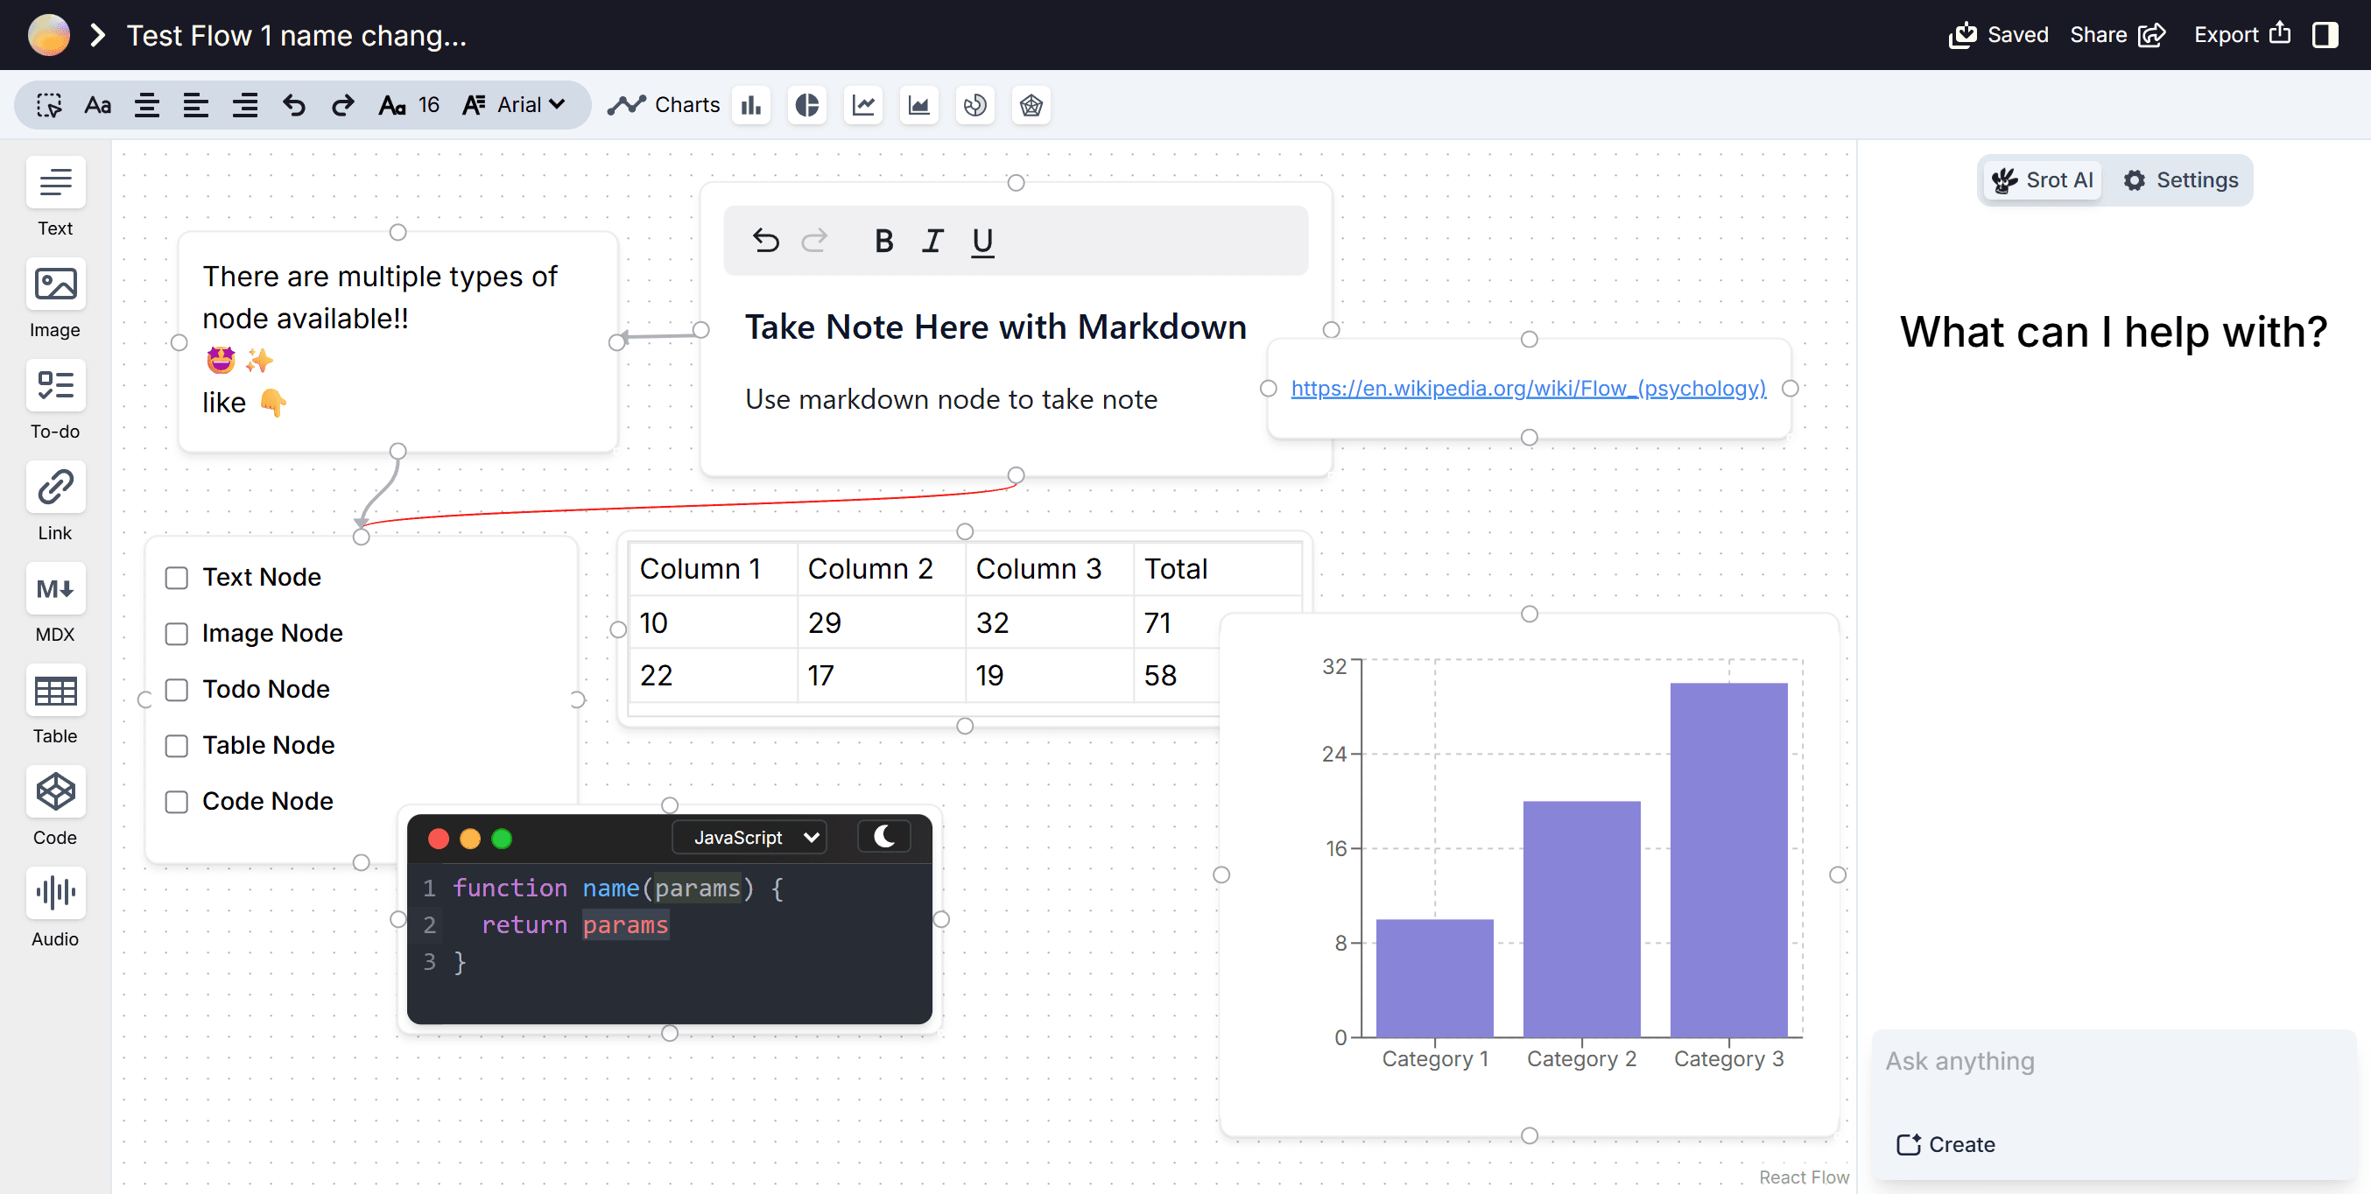The height and width of the screenshot is (1194, 2371).
Task: Check the Table Node checkbox
Action: [x=176, y=746]
